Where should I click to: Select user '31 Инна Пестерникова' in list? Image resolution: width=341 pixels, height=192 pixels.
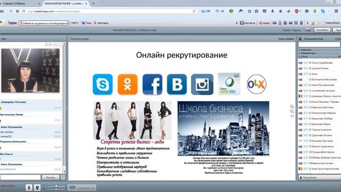[x=320, y=85]
